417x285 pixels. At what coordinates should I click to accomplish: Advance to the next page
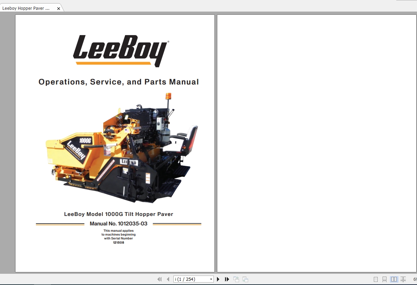click(x=218, y=279)
